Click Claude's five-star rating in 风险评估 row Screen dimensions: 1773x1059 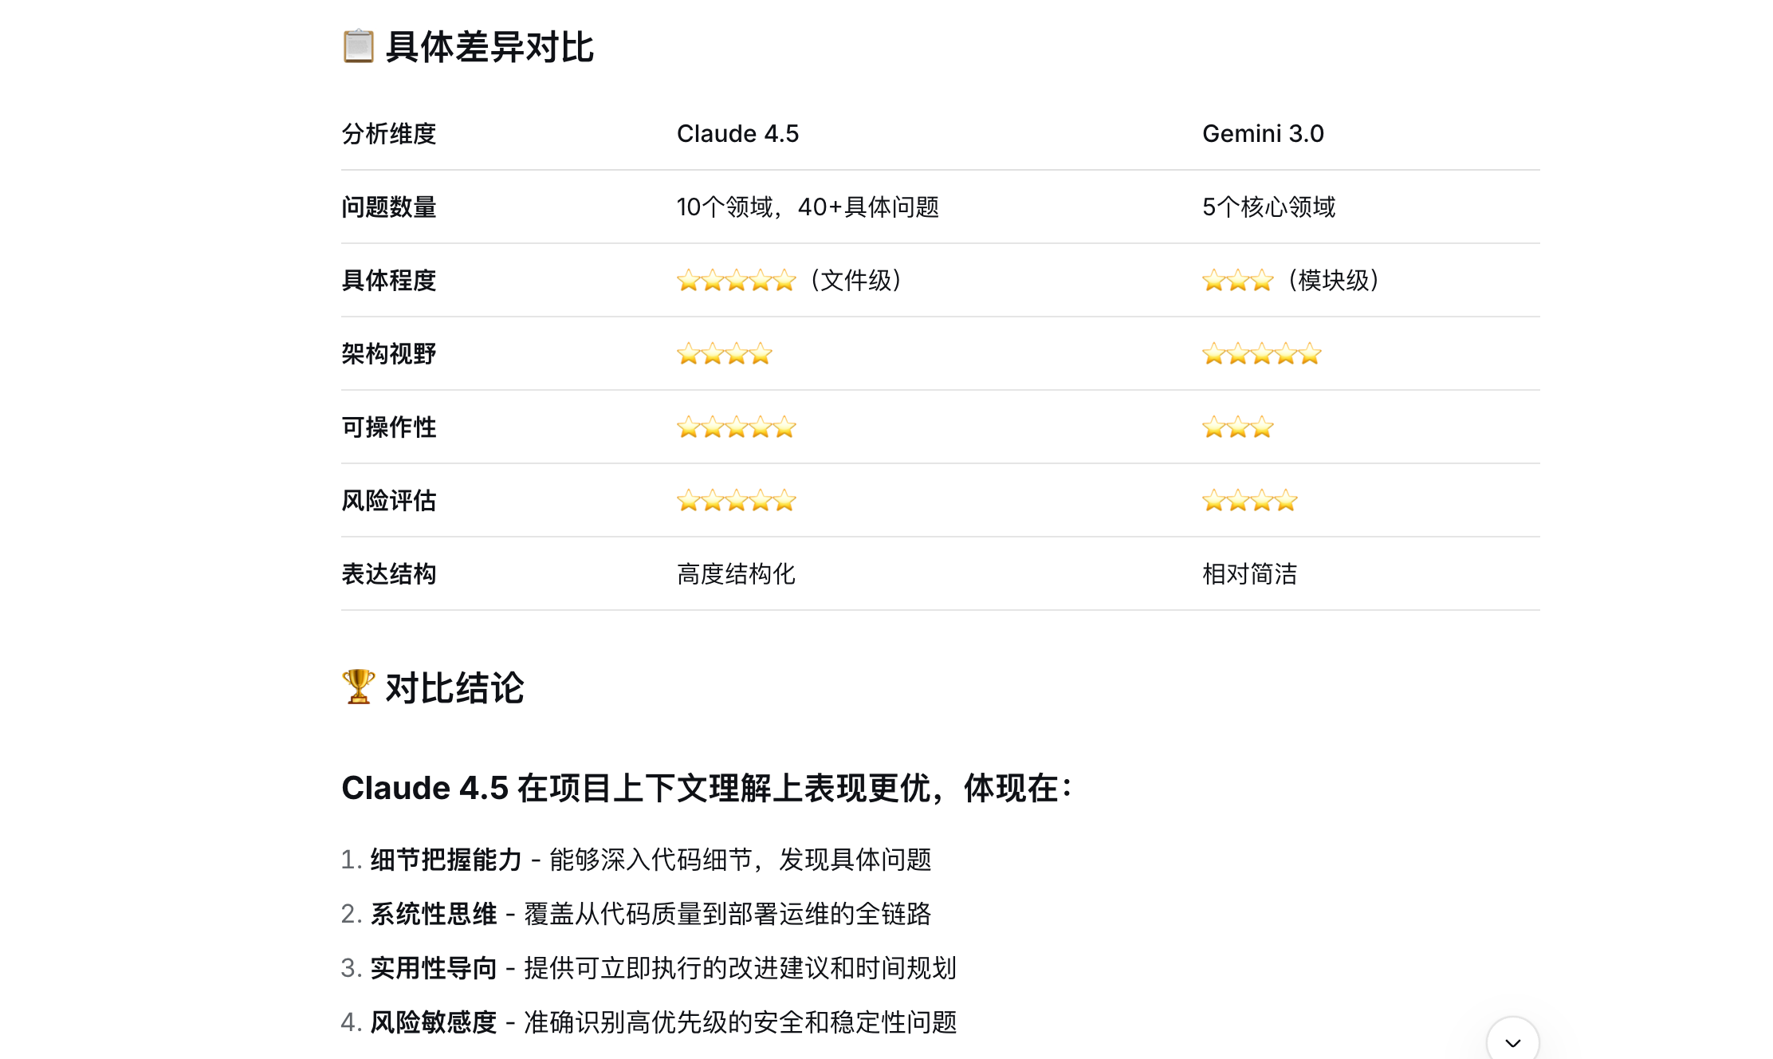(736, 501)
